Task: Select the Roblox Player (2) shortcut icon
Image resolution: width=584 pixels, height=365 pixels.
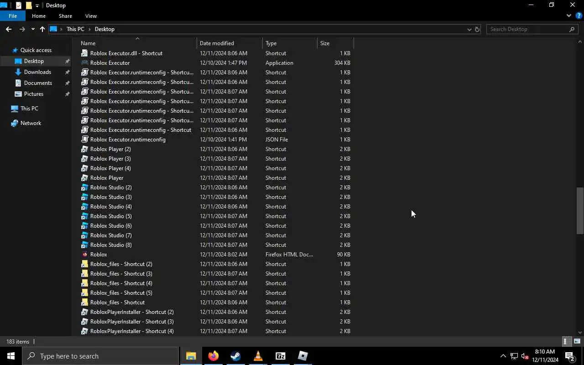Action: tap(84, 149)
